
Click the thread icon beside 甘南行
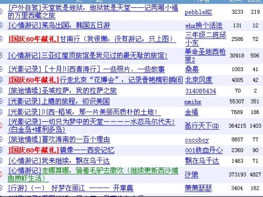point(1,39)
